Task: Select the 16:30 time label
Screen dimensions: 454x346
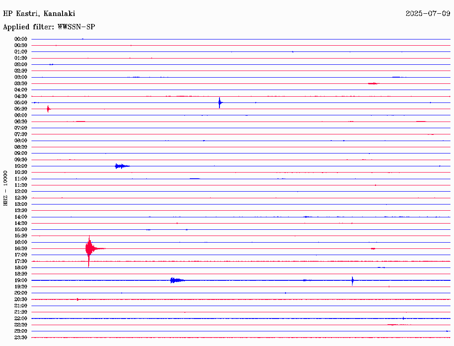Action: (21, 249)
